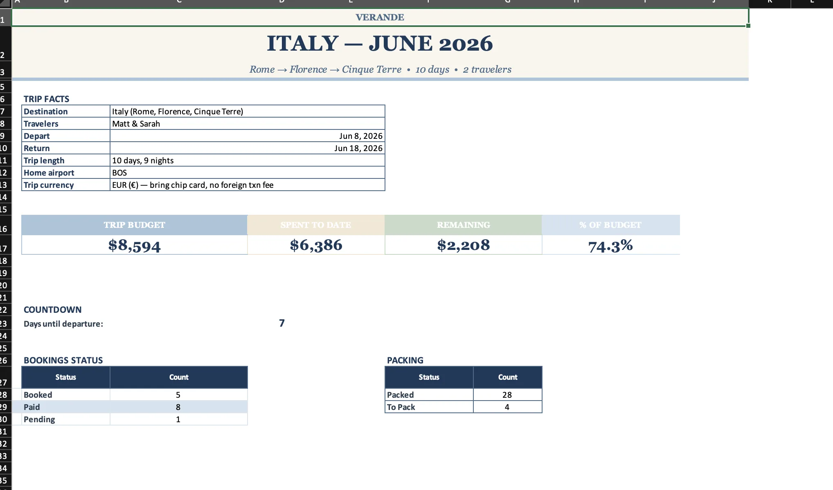Click the BOS airport cell
The width and height of the screenshot is (833, 490).
point(248,172)
